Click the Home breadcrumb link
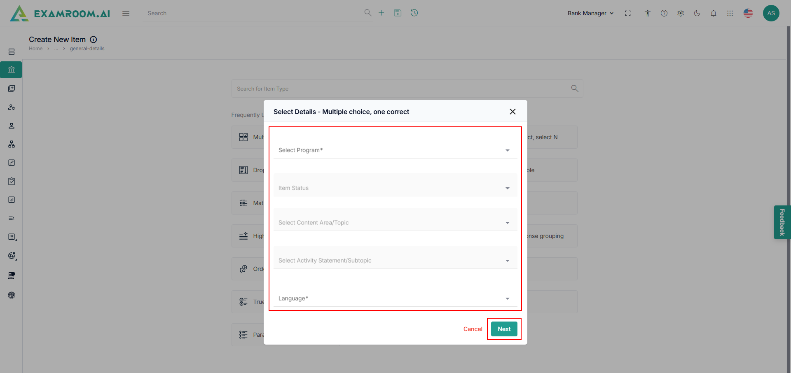 (x=35, y=49)
